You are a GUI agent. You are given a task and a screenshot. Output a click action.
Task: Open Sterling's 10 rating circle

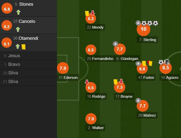tap(143, 29)
